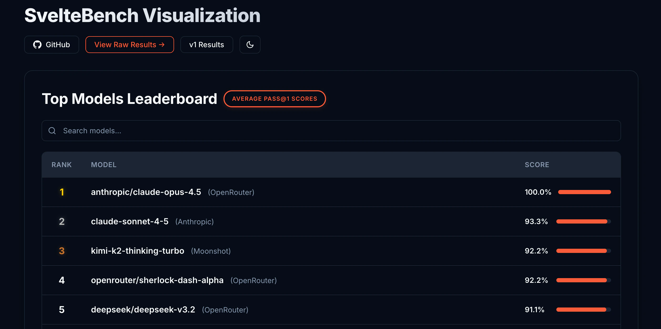661x329 pixels.
Task: Select kimi-k2-thinking-turbo model name
Action: click(138, 251)
